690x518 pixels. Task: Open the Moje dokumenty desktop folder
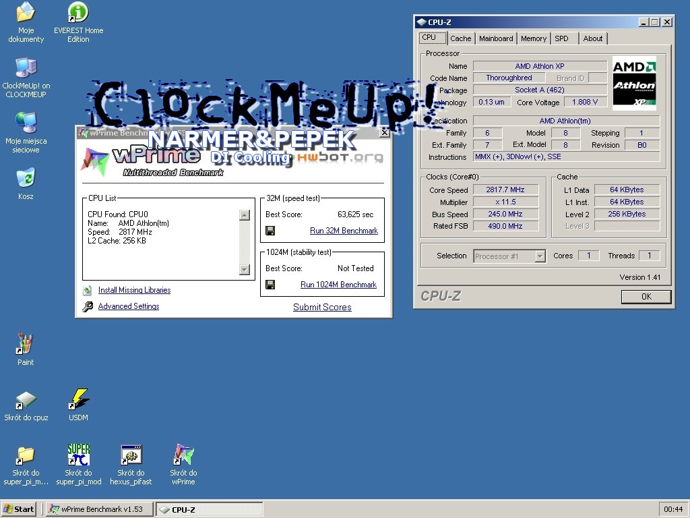pyautogui.click(x=26, y=22)
